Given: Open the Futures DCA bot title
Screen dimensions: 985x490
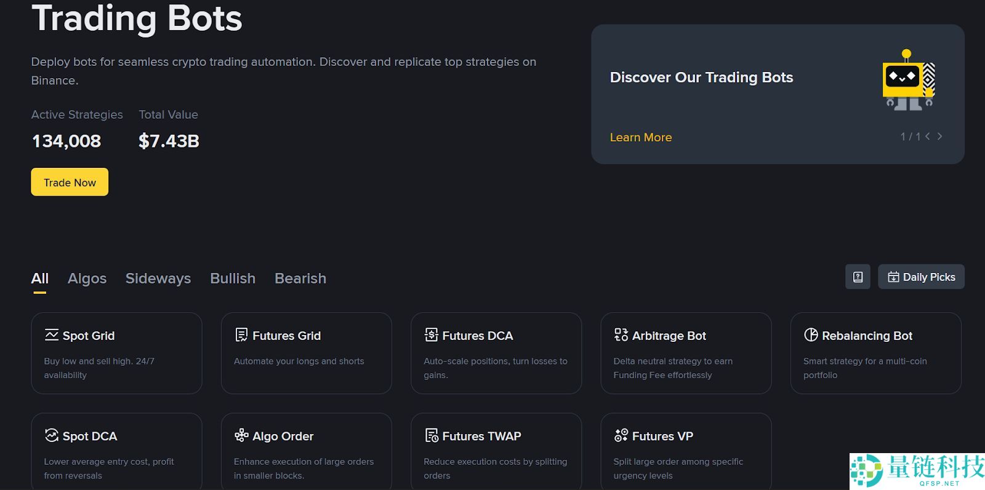Looking at the screenshot, I should (x=478, y=336).
